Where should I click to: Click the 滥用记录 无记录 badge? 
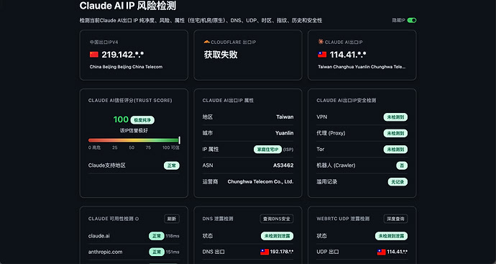tap(398, 182)
